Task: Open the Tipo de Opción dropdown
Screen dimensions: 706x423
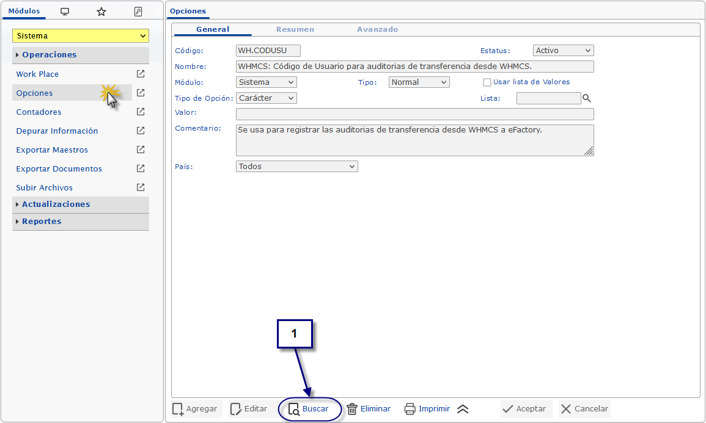Action: tap(266, 98)
